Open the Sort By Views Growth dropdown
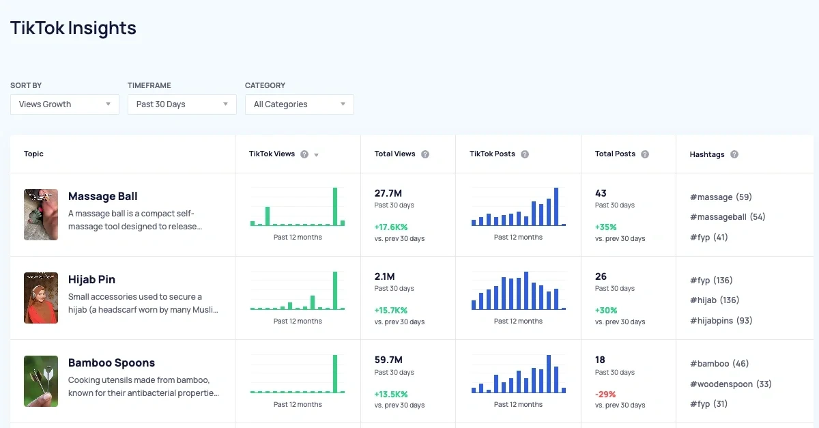The height and width of the screenshot is (428, 819). [65, 104]
